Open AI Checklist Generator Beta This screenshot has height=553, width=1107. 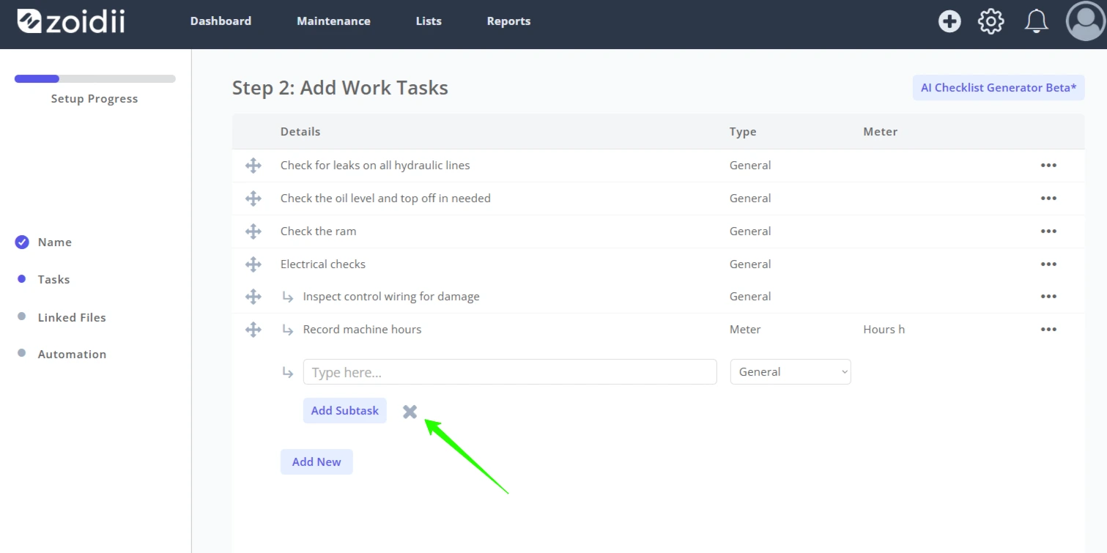coord(999,88)
